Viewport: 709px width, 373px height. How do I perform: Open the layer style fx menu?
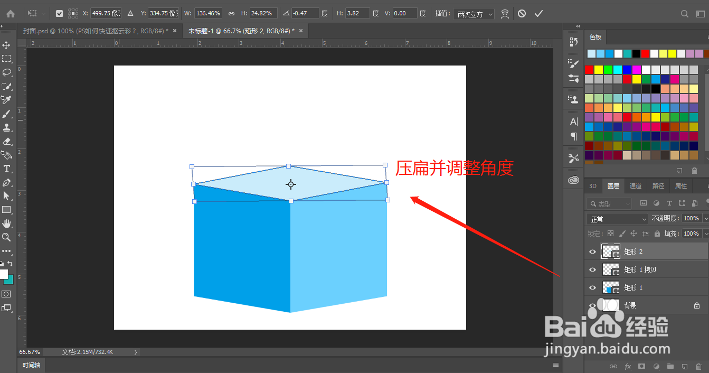click(x=628, y=366)
